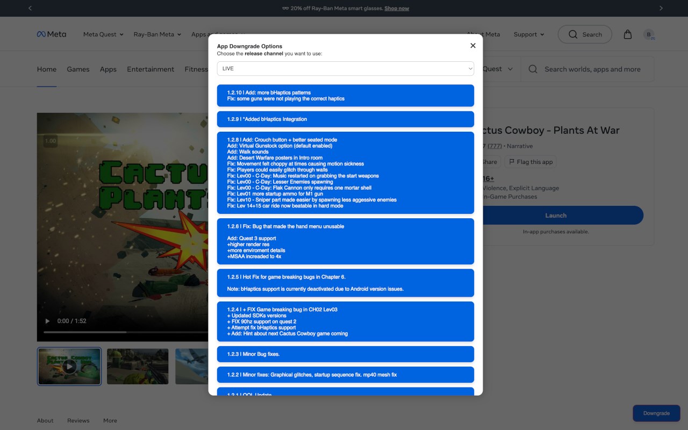Click the search worlds, apps field

[x=587, y=69]
